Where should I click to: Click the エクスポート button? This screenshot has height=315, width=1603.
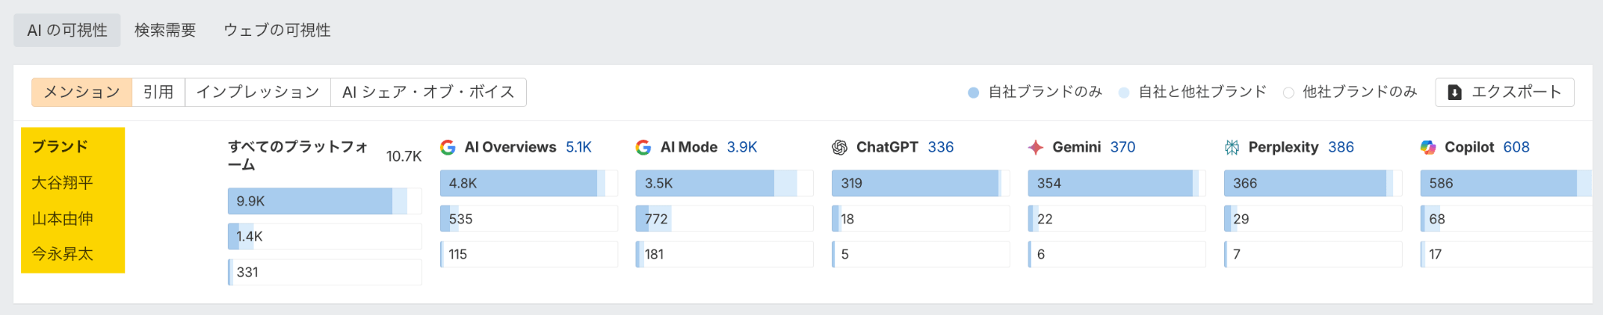(1504, 92)
